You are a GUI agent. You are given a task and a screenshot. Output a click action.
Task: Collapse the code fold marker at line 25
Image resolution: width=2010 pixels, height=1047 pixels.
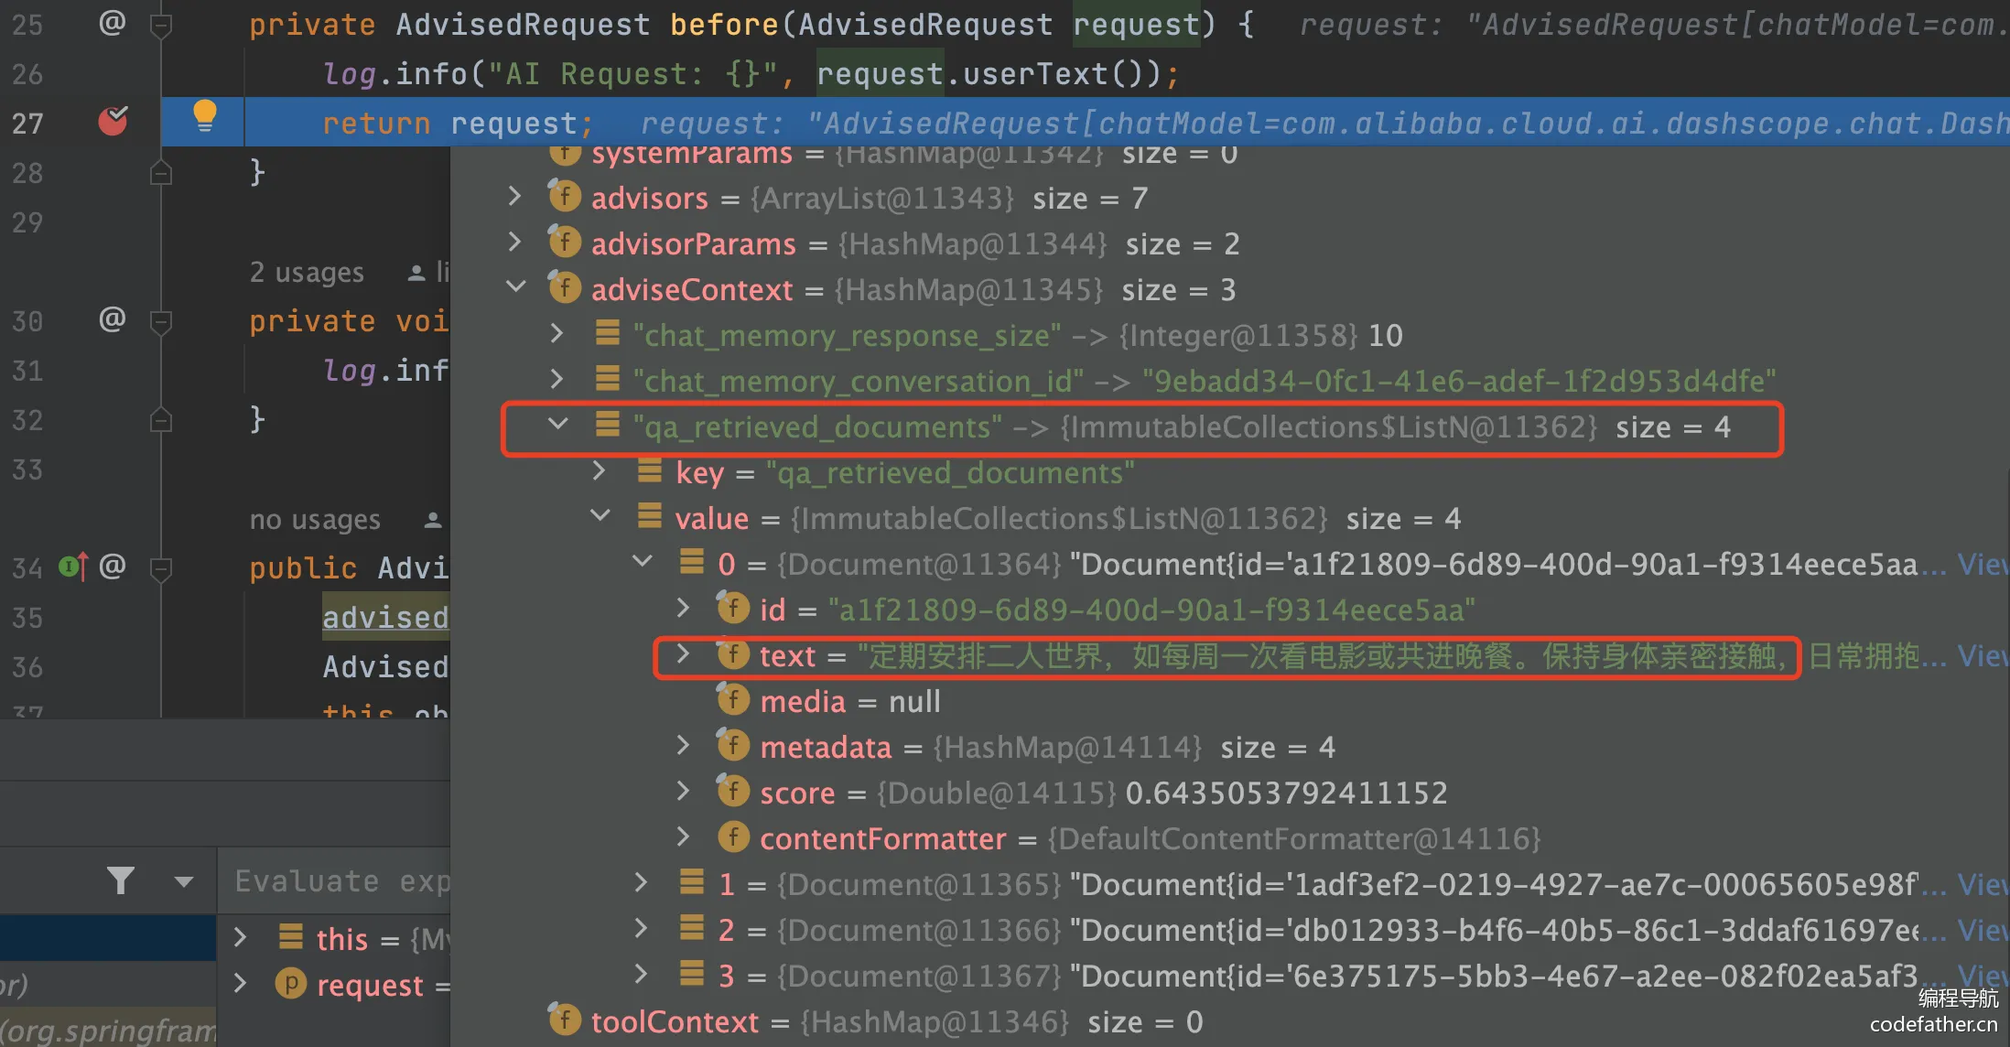pos(161,25)
